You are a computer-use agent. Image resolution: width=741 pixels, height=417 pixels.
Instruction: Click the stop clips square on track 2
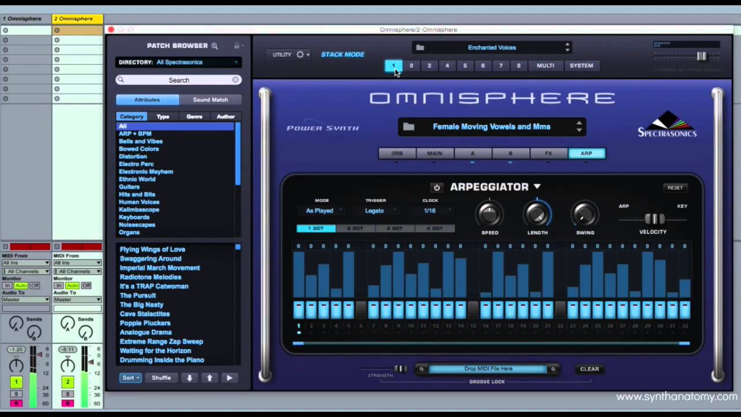click(57, 247)
